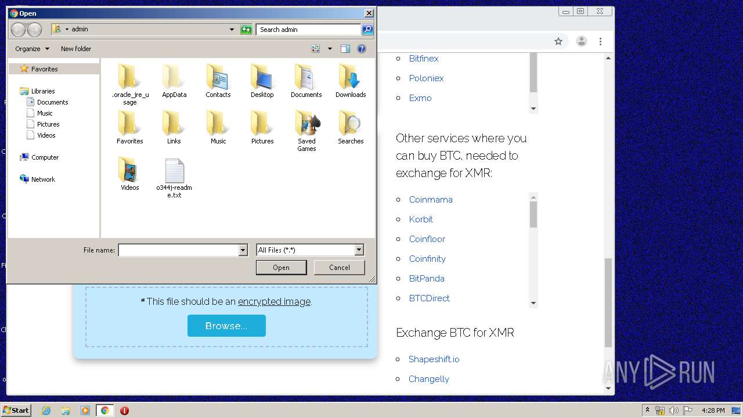This screenshot has height=418, width=743.
Task: Select Documents library in navigation pane
Action: (52, 102)
